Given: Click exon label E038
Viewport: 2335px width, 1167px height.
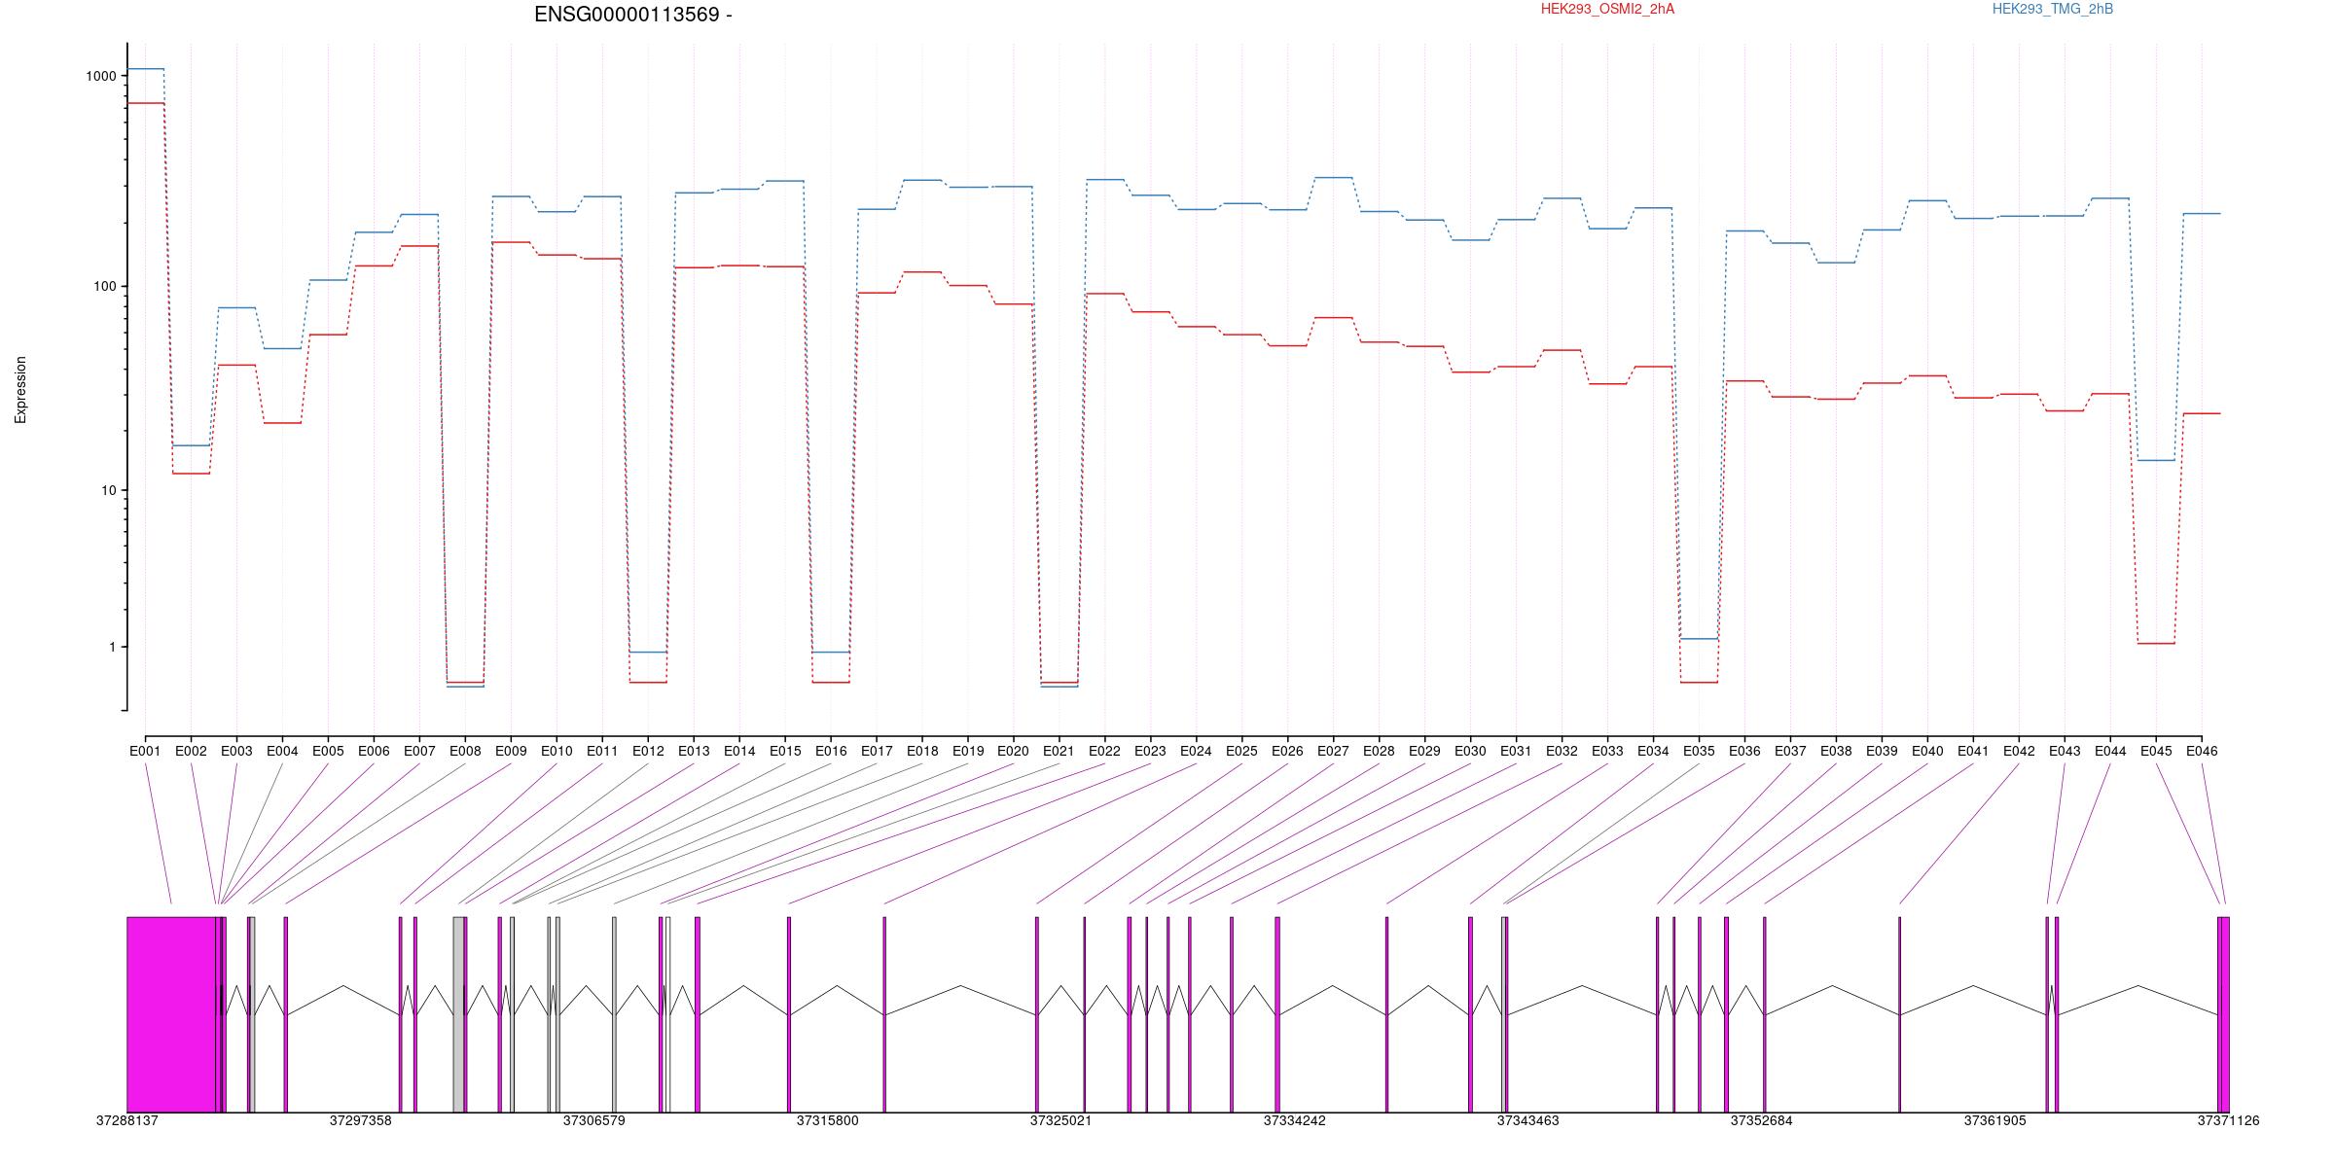Looking at the screenshot, I should coord(1836,752).
